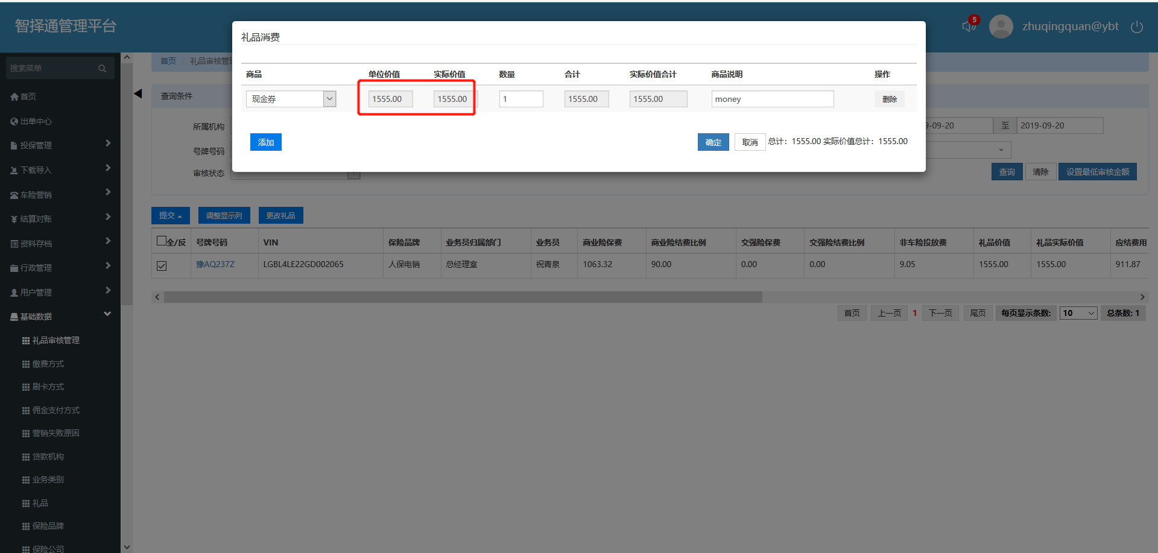Click the grid icon beside 保险品牌

coord(26,526)
